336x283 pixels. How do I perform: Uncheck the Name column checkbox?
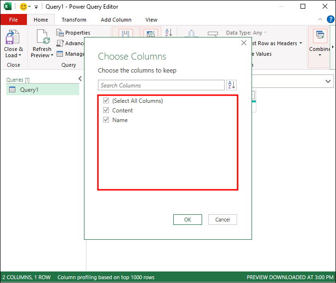point(106,120)
